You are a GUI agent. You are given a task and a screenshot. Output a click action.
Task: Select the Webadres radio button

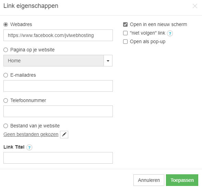pyautogui.click(x=6, y=24)
